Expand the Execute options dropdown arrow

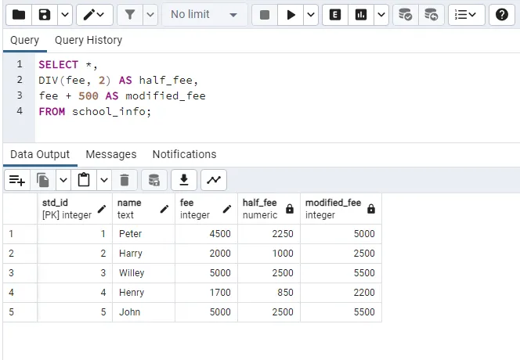coord(311,15)
